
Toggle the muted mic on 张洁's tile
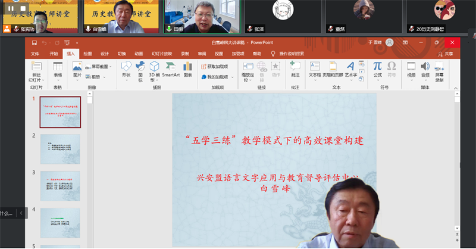click(x=250, y=29)
